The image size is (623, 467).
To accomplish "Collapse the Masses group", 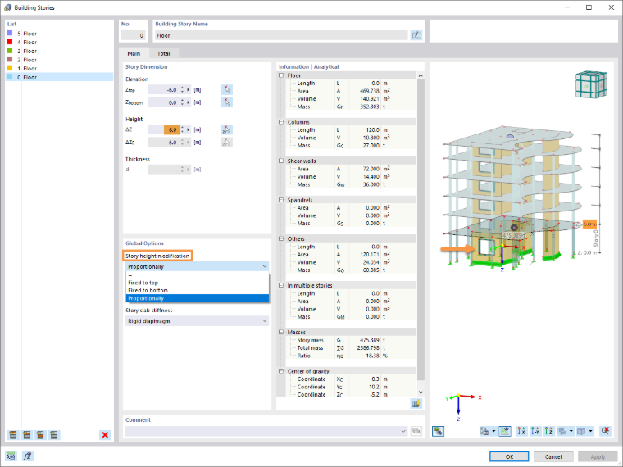I will tap(281, 332).
